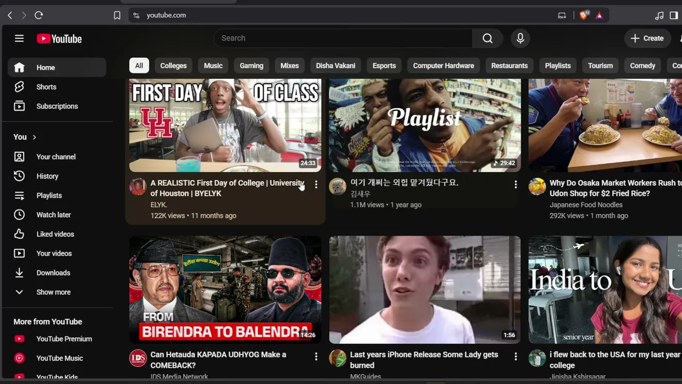
Task: Select the All filter chip
Action: pyautogui.click(x=139, y=66)
